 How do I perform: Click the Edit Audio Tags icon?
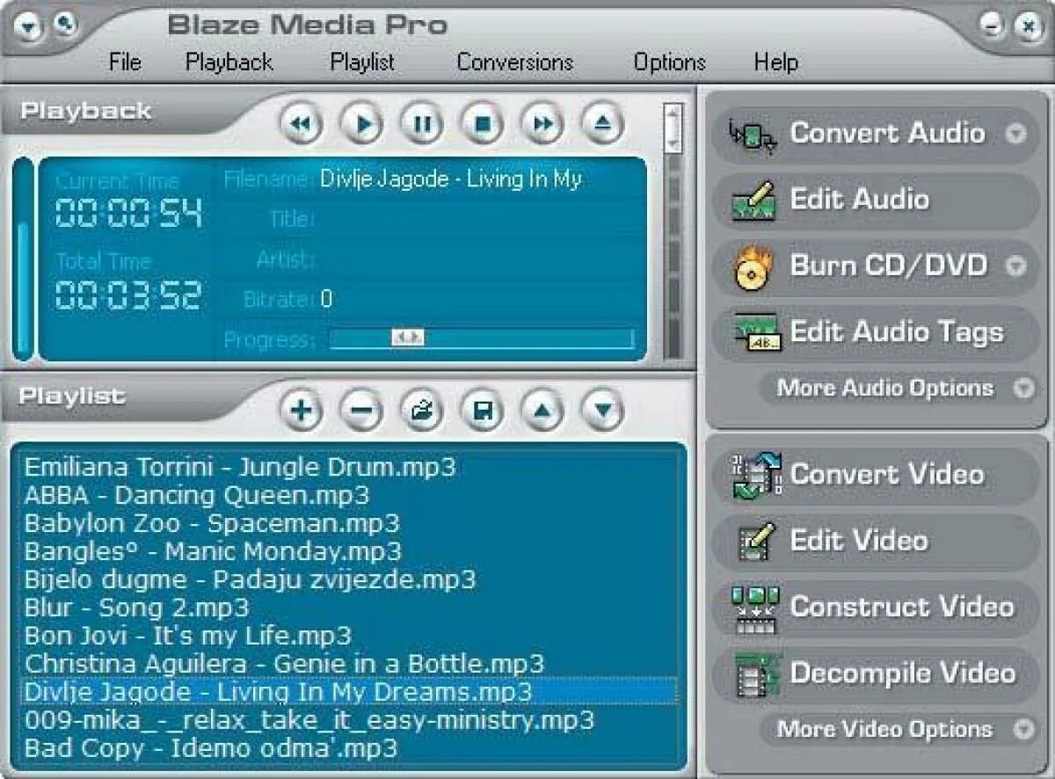coord(756,333)
